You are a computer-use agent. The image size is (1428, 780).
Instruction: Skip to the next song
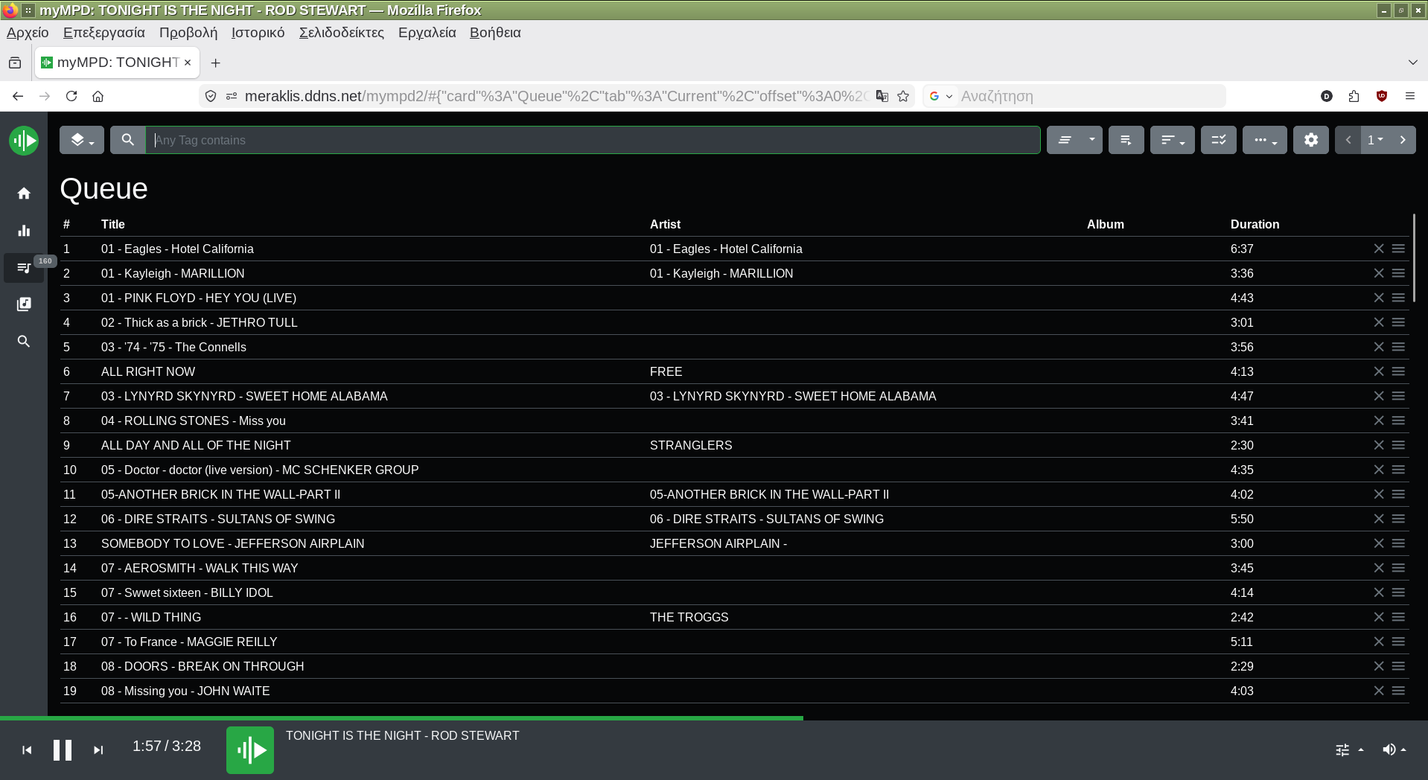(98, 750)
